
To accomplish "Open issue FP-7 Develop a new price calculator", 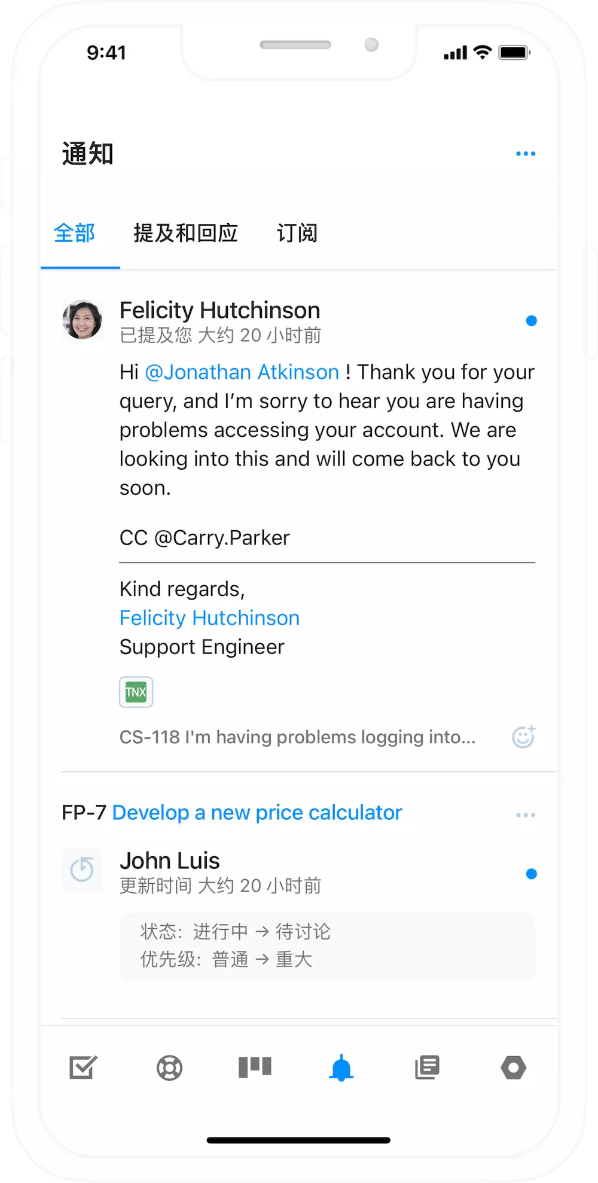I will tap(257, 812).
